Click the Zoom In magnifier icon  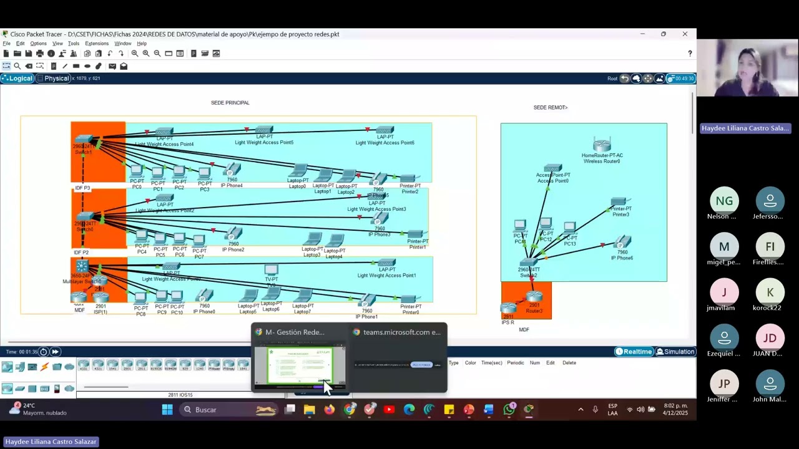(135, 54)
